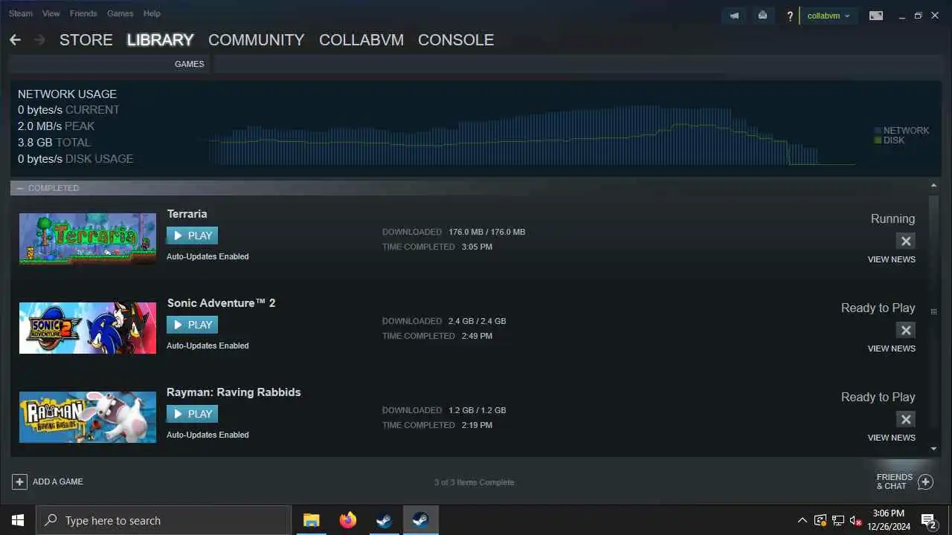Click the ADD A GAME label
Screen dimensions: 952x535
[58, 481]
